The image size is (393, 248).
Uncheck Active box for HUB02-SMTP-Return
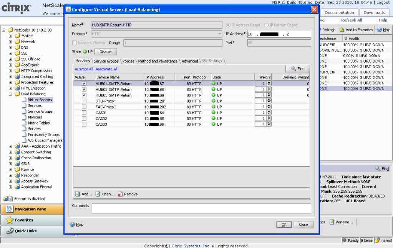[84, 89]
